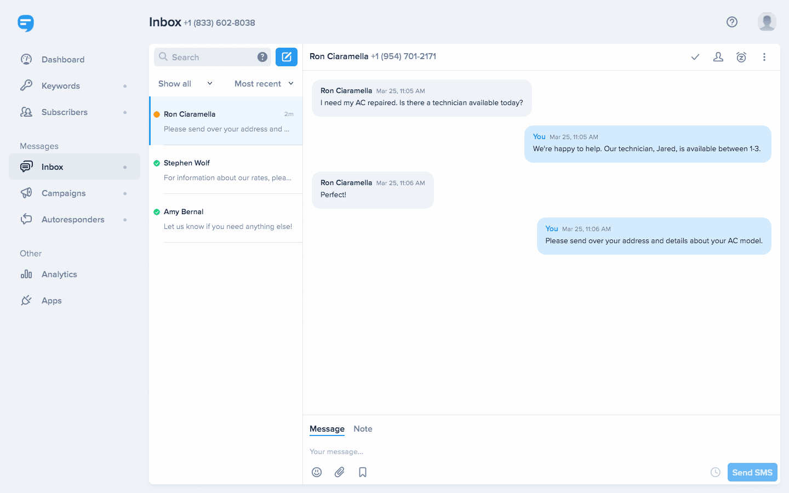Screen dimensions: 789x493
Task: Open help via the question mark icon
Action: click(x=732, y=22)
